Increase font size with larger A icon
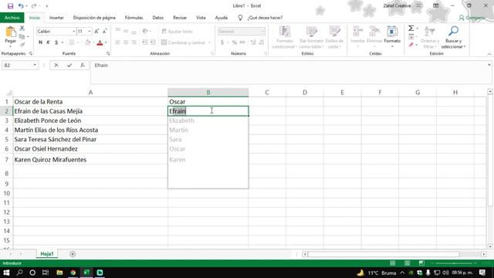Viewport: 494px width, 278px height. pyautogui.click(x=96, y=31)
